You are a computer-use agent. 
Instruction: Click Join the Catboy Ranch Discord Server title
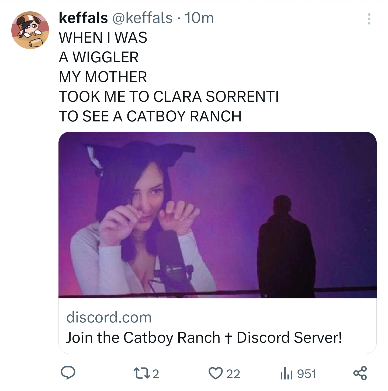pos(204,338)
